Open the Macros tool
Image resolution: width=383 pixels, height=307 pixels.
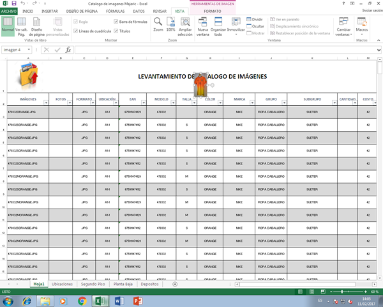pyautogui.click(x=361, y=27)
